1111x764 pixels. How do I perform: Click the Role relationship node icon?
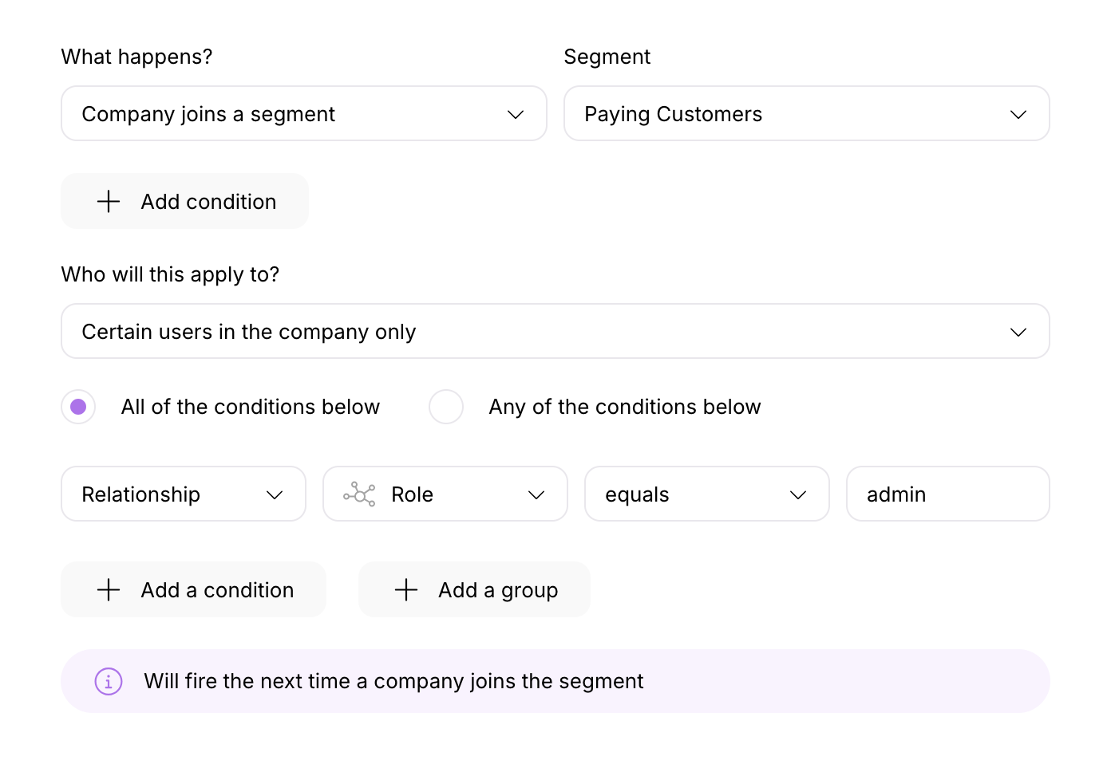tap(360, 494)
